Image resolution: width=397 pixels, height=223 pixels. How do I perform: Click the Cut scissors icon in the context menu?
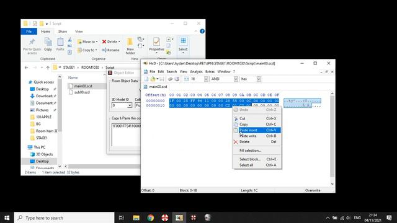pyautogui.click(x=236, y=118)
